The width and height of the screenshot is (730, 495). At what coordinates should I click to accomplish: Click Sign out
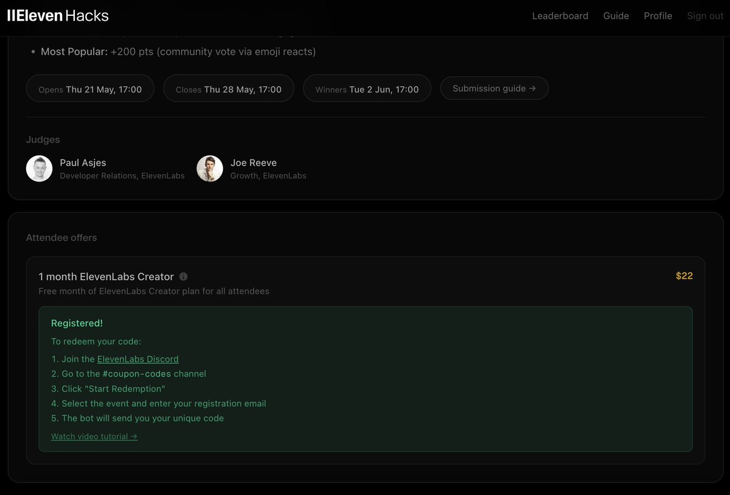[705, 16]
